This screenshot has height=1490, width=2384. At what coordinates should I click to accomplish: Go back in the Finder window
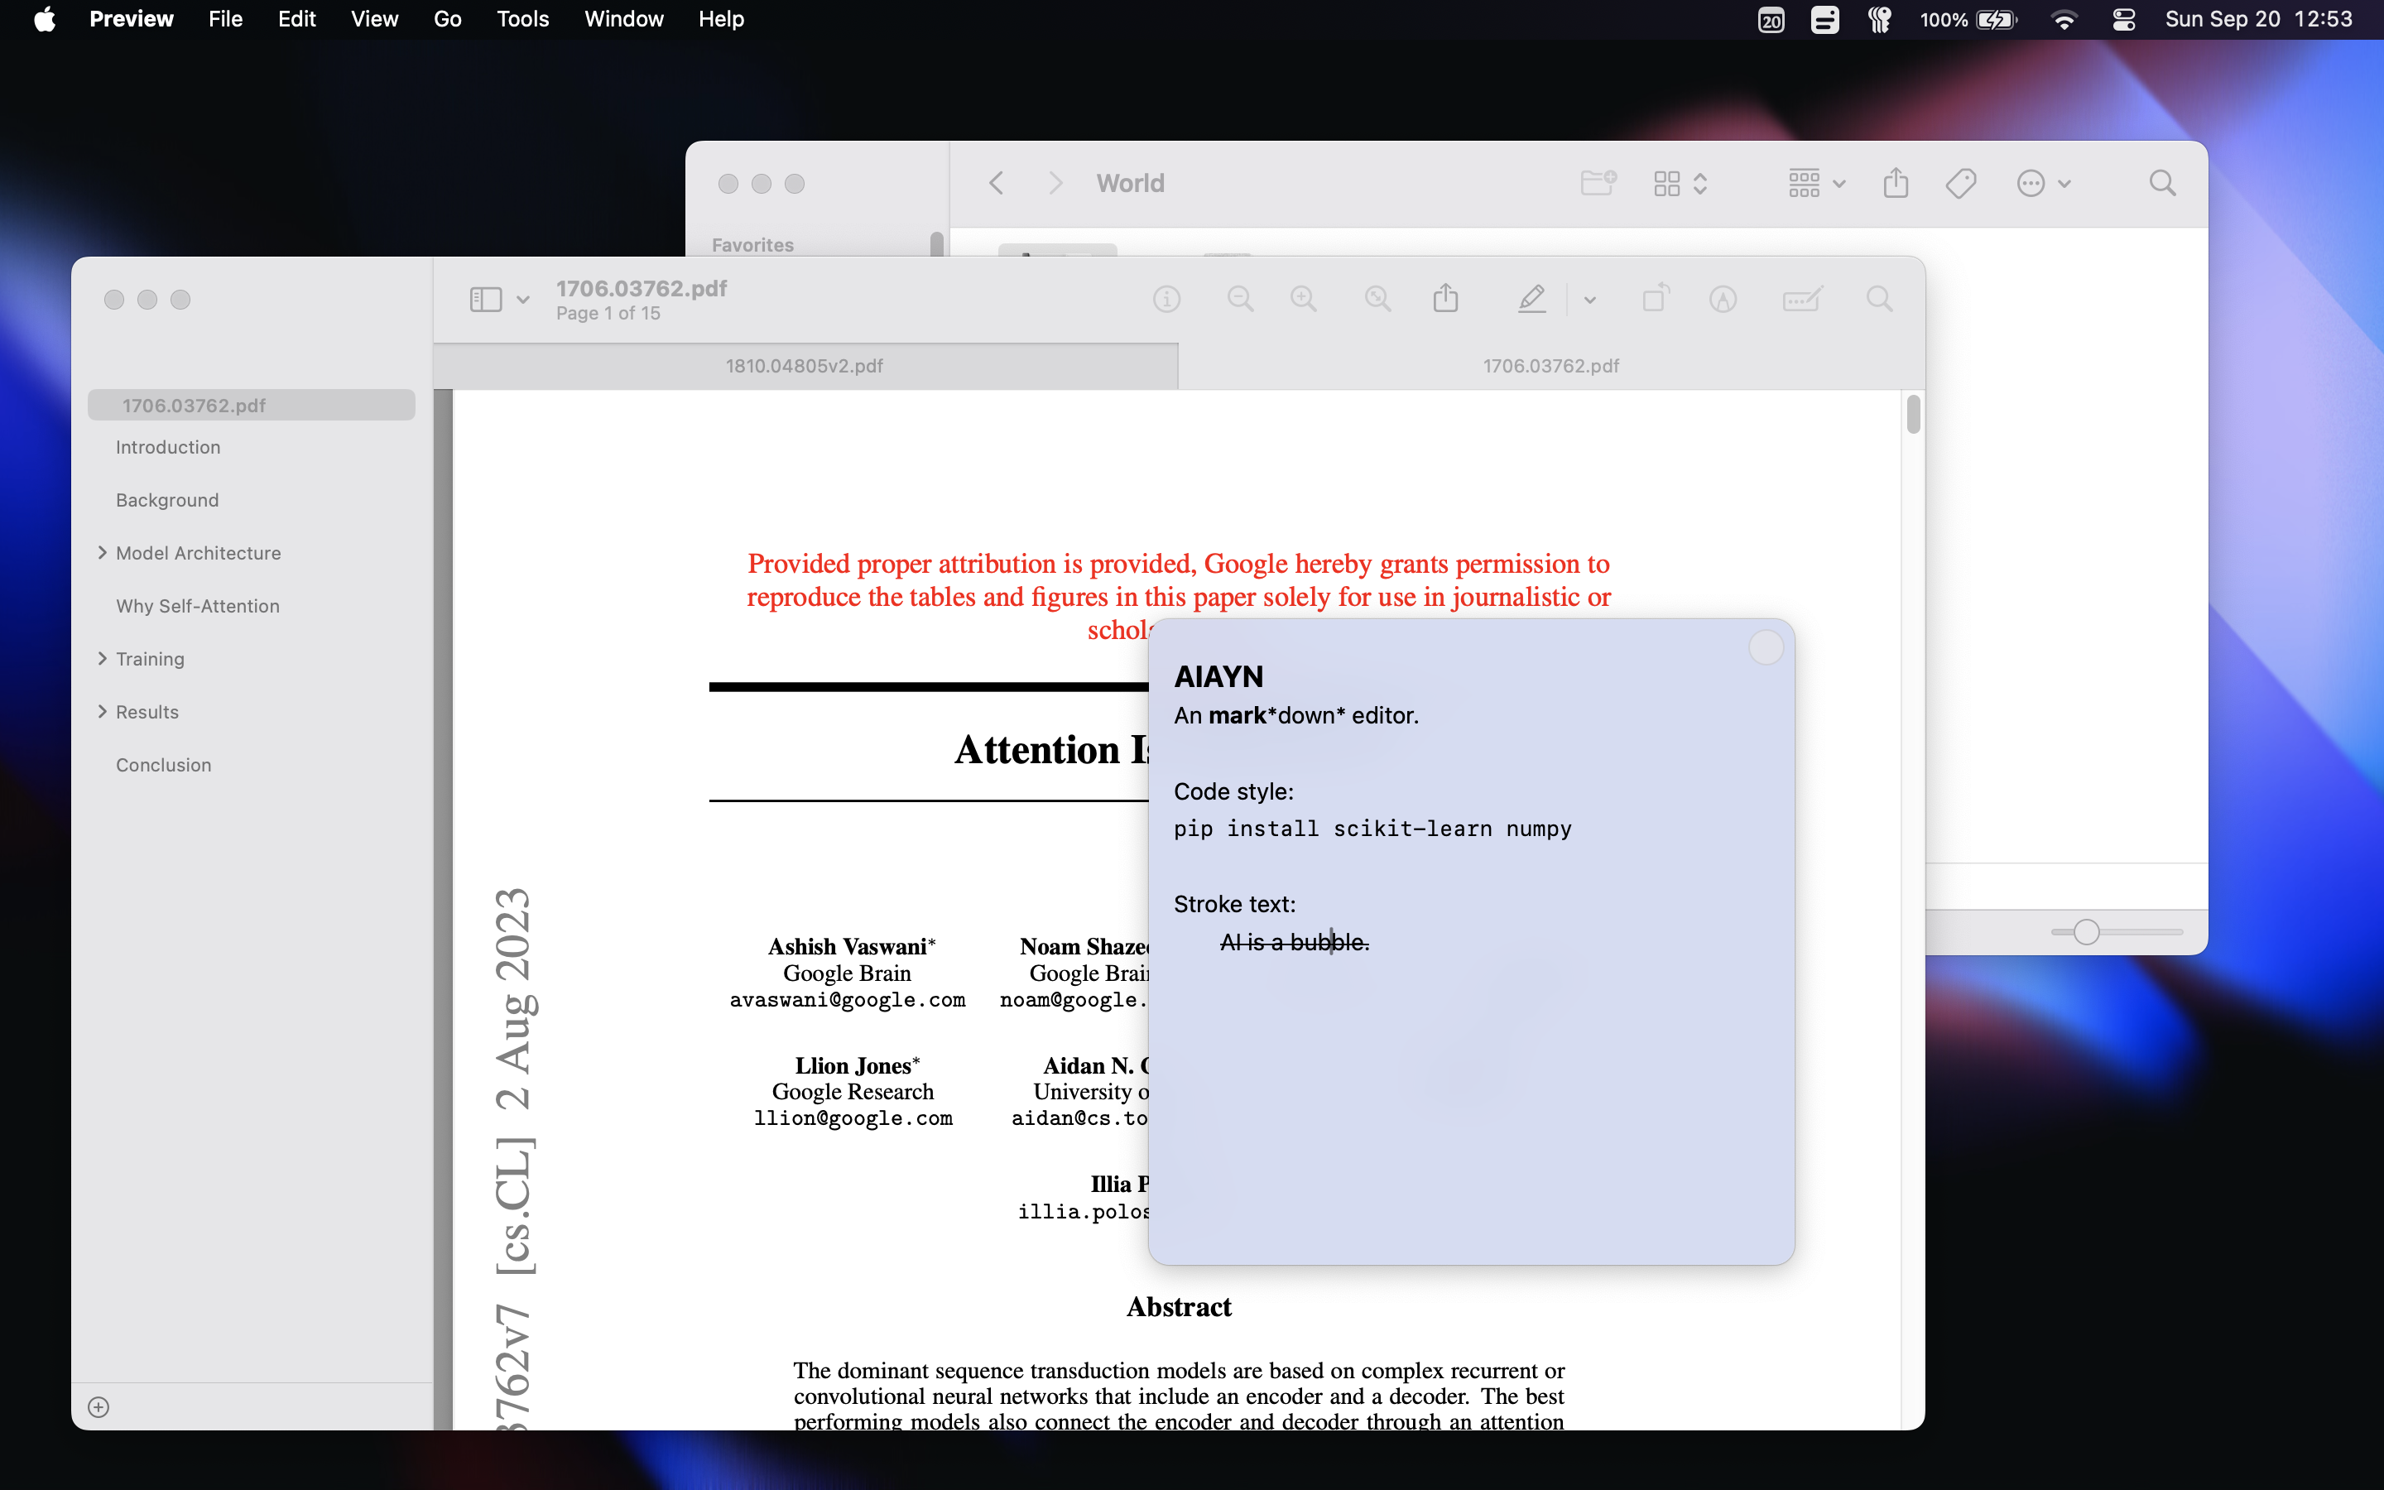996,183
